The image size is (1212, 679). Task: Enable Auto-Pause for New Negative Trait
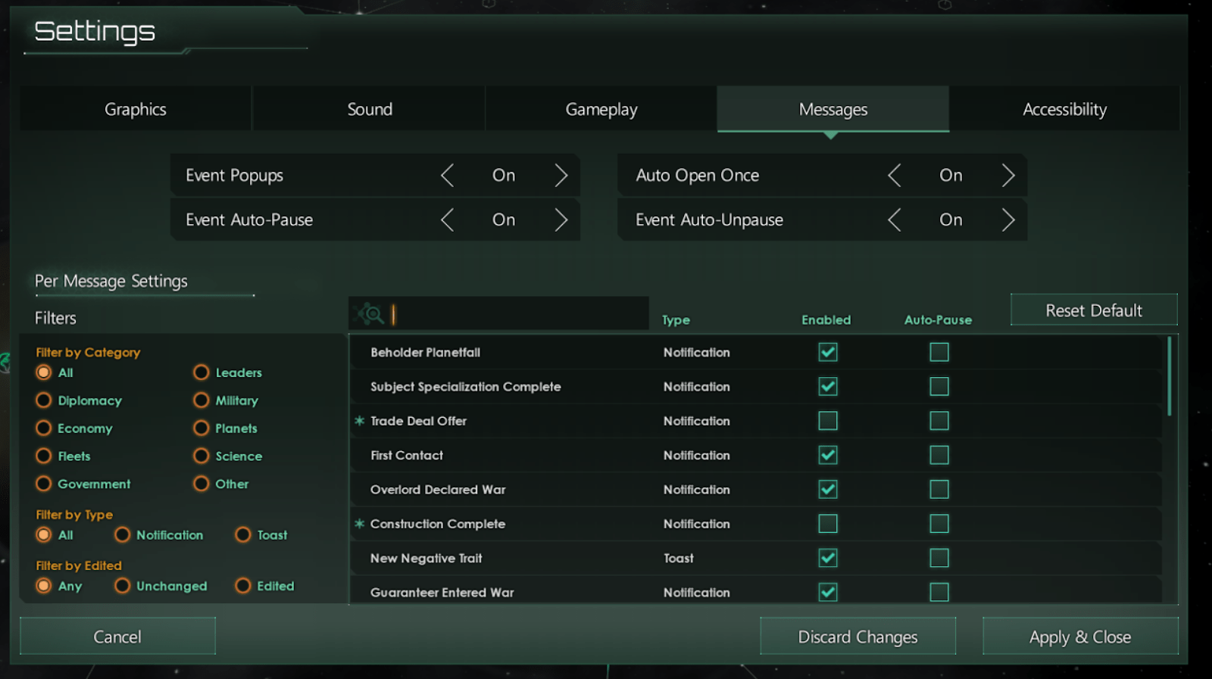(x=939, y=558)
